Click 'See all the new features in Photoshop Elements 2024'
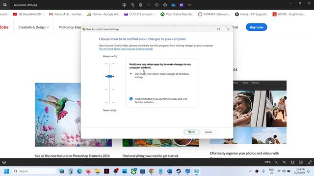Viewport: 314px width, 176px height. point(73,156)
